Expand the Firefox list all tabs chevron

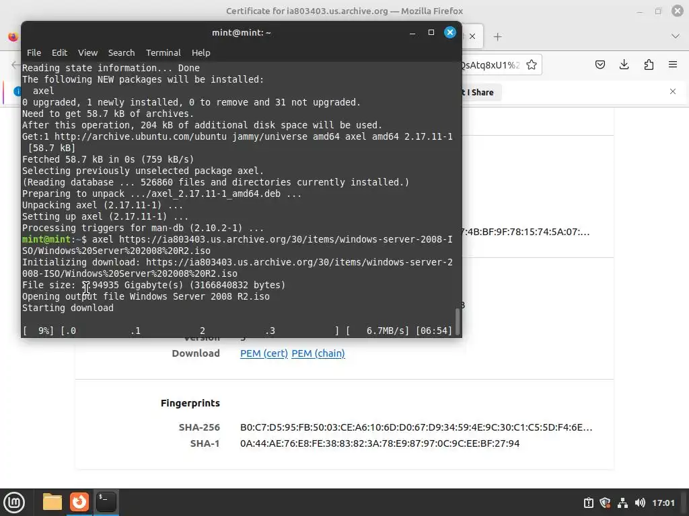click(x=676, y=36)
